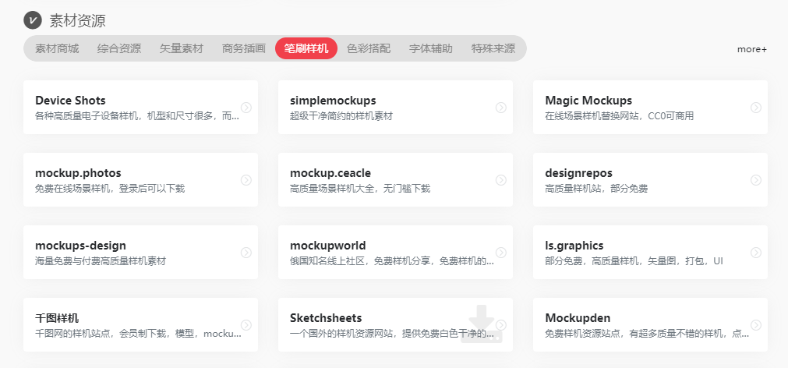The image size is (788, 368).
Task: Click description '免费在线场景样机，登录后可以下载'
Action: (x=110, y=189)
